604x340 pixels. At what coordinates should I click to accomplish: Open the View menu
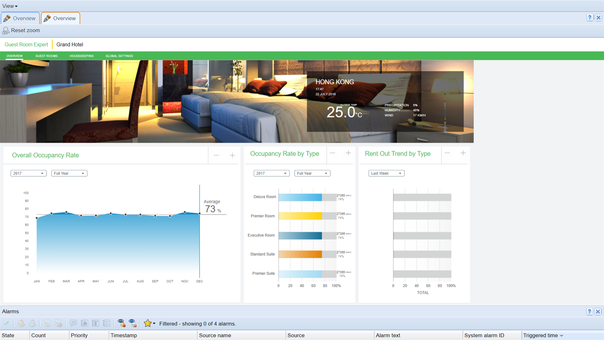(x=10, y=6)
